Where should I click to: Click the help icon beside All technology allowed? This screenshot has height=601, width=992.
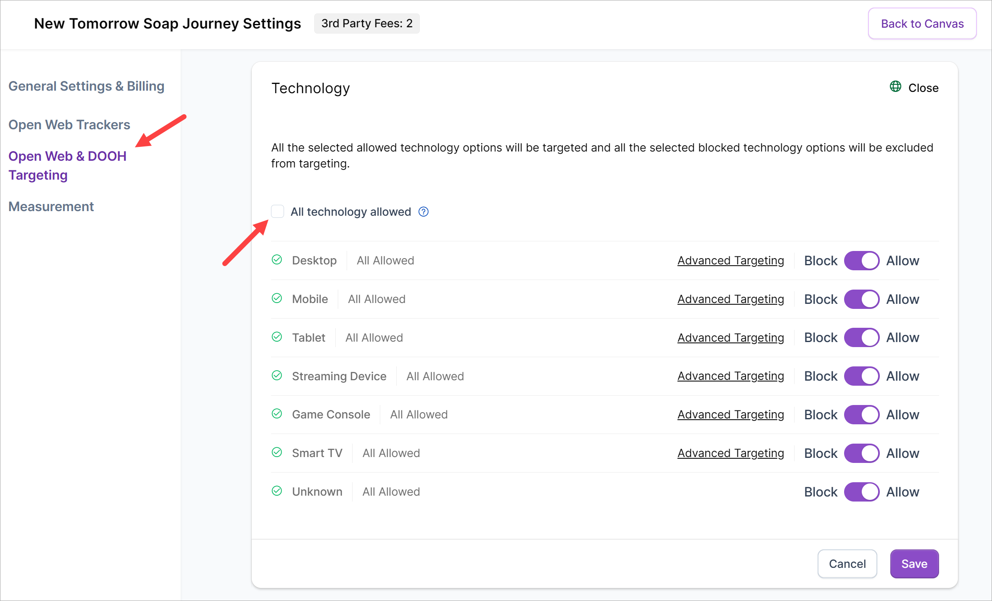click(424, 212)
